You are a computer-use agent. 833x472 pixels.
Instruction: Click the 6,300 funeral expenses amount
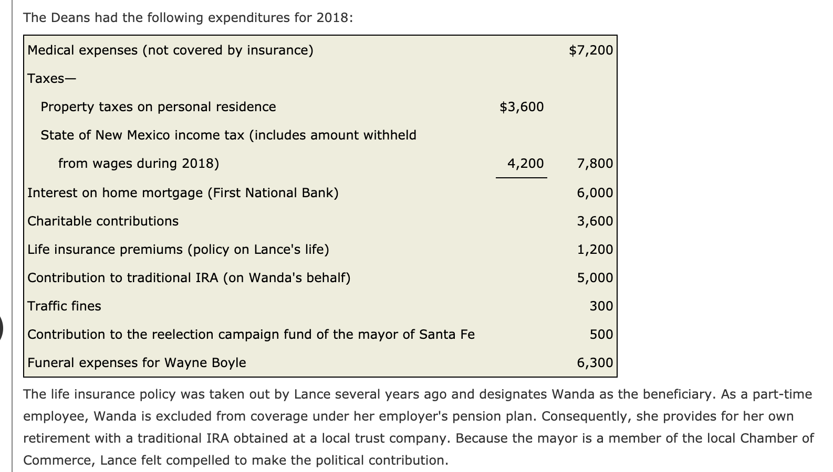point(595,363)
